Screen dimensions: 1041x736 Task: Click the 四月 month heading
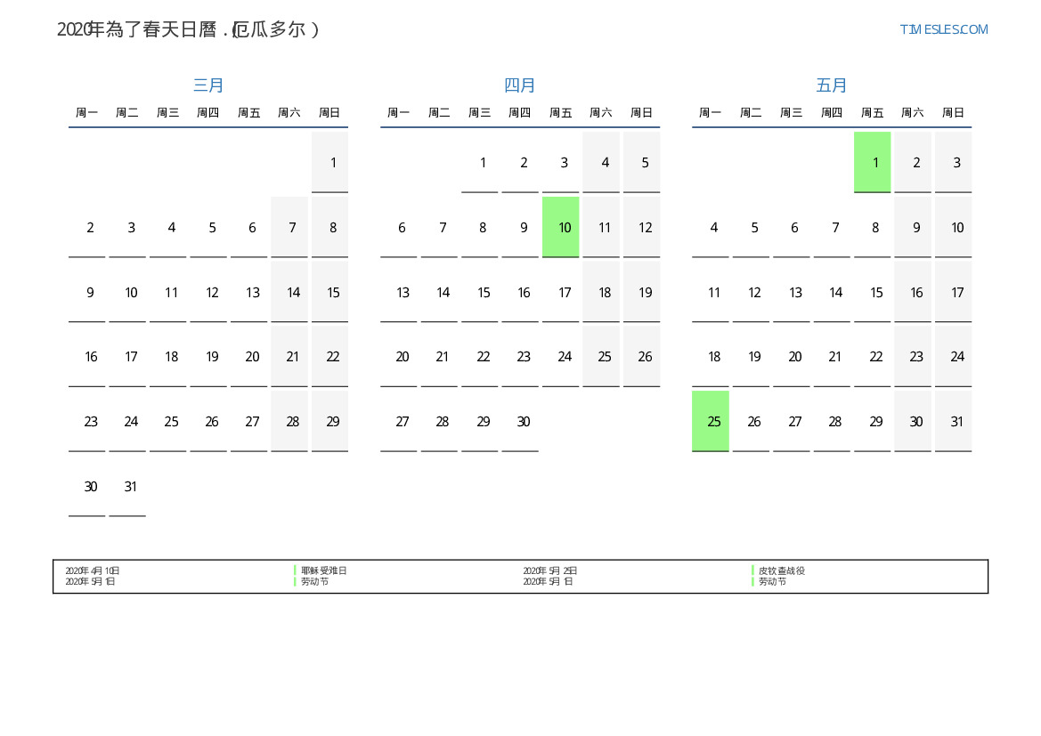click(x=520, y=85)
